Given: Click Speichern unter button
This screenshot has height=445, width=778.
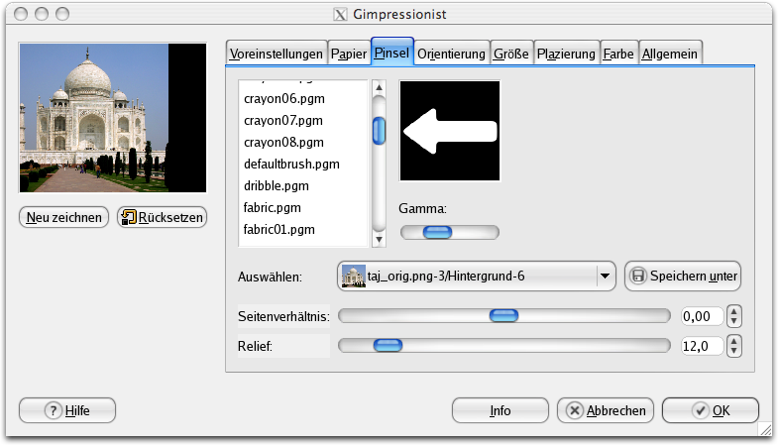Looking at the screenshot, I should click(683, 276).
